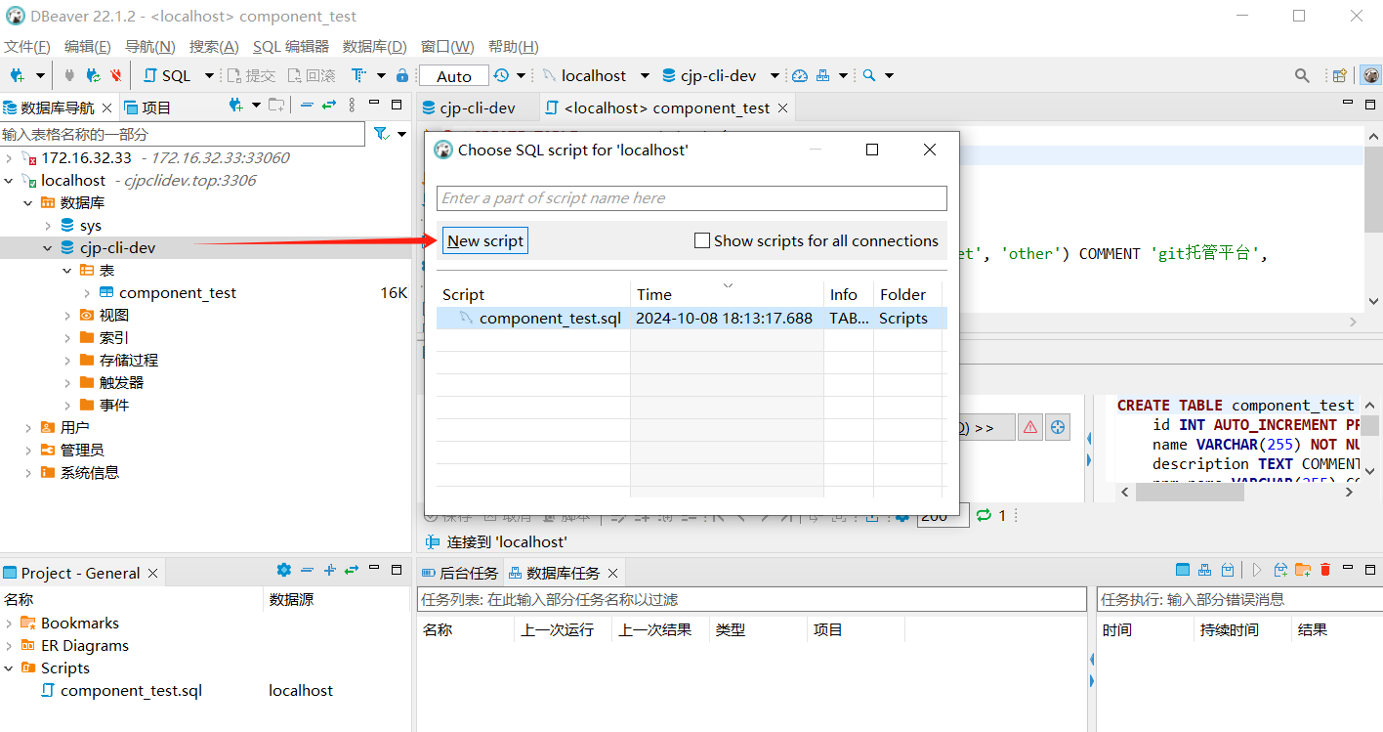Open SQL editor via SQL toolbar button
This screenshot has width=1383, height=732.
(167, 75)
